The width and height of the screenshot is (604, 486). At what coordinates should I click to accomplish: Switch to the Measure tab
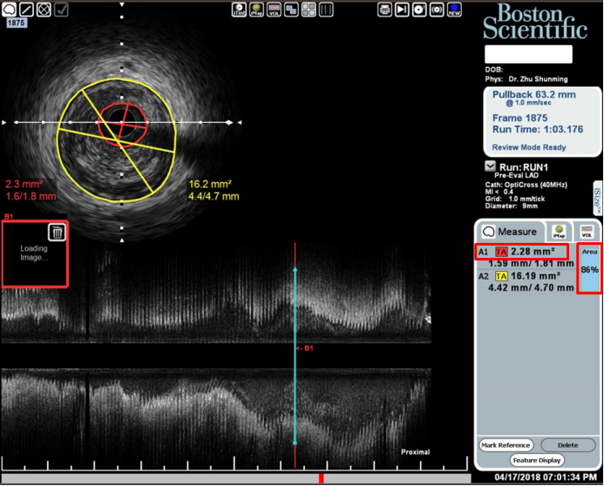509,232
